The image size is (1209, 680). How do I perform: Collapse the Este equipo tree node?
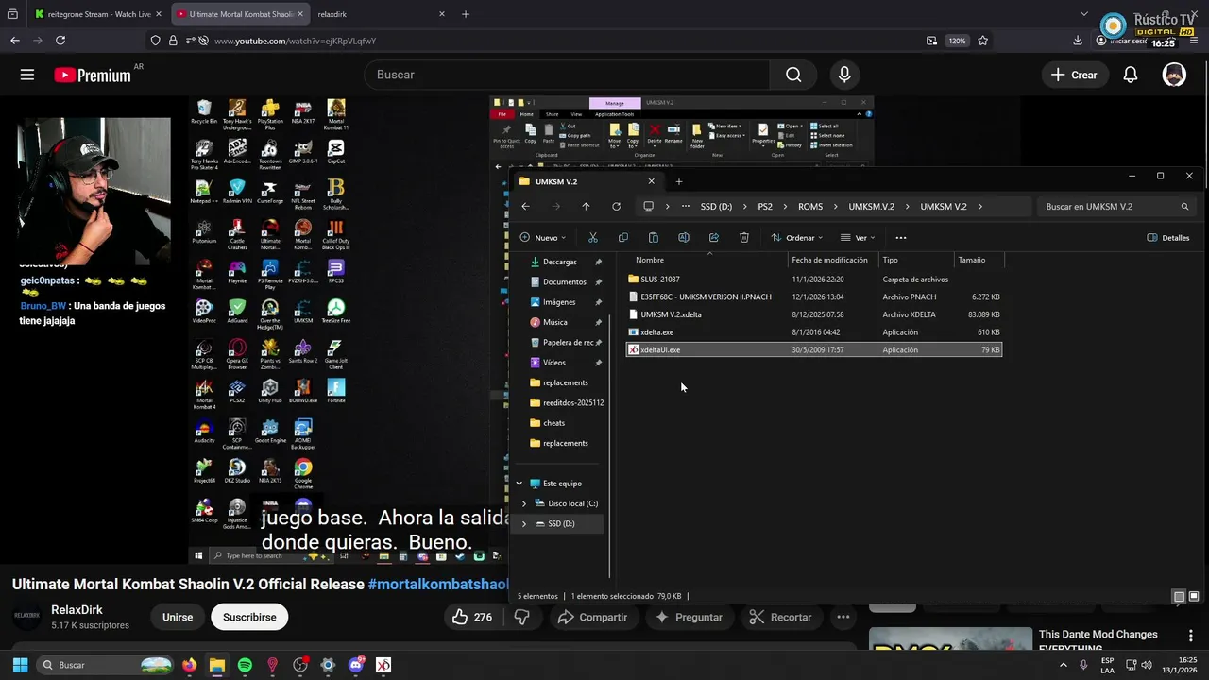click(x=519, y=484)
